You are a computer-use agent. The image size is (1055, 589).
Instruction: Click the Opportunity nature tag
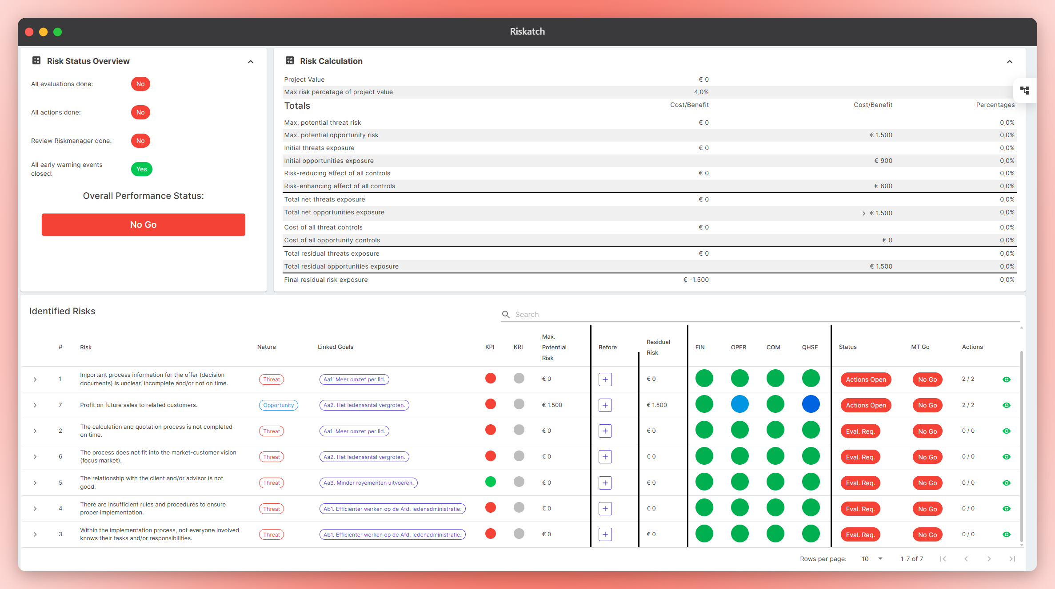[x=279, y=405]
